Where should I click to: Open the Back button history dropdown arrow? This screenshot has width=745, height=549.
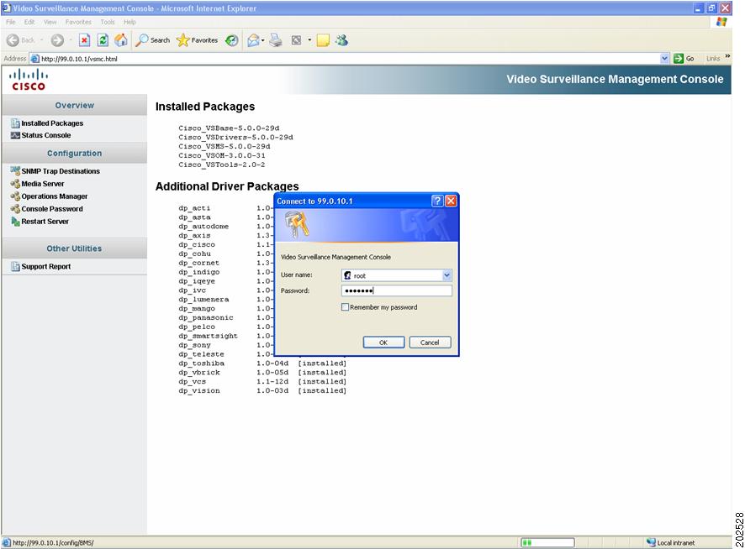(x=41, y=40)
